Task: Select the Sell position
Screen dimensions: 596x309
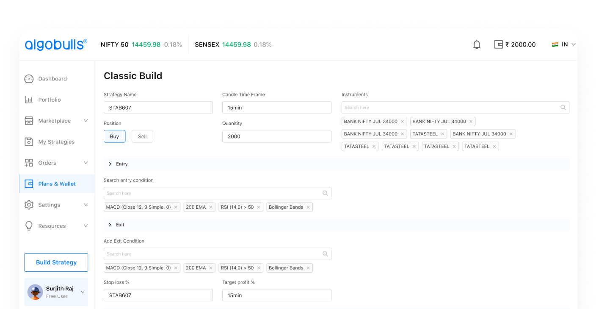Action: coord(142,136)
